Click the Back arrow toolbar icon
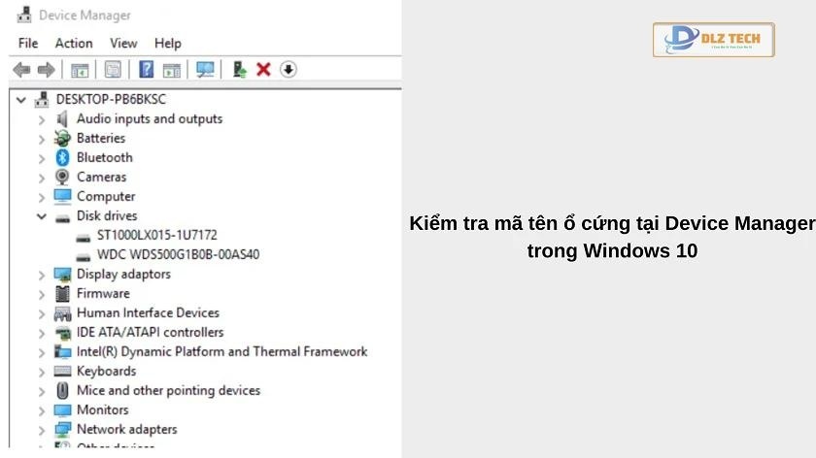The width and height of the screenshot is (816, 458). 21,69
